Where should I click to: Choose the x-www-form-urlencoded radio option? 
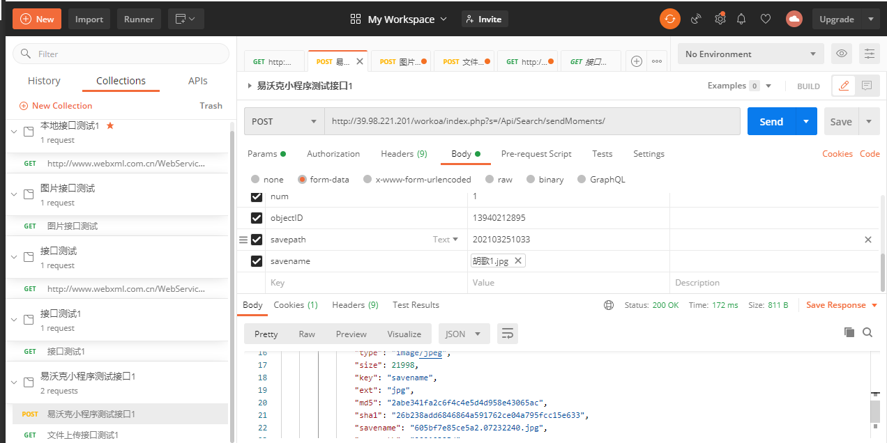367,180
